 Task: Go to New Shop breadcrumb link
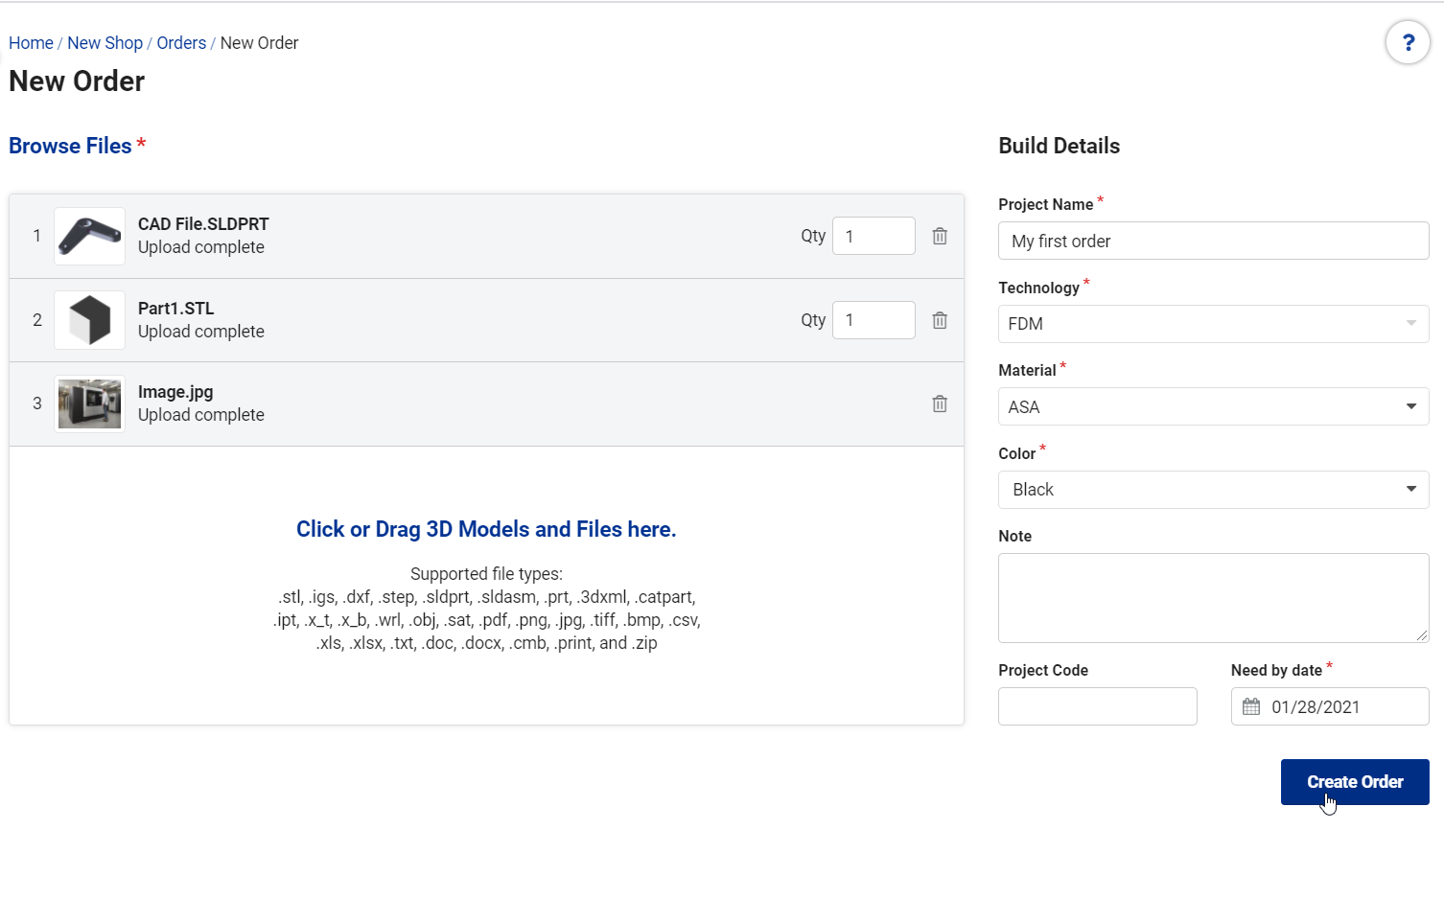[105, 43]
